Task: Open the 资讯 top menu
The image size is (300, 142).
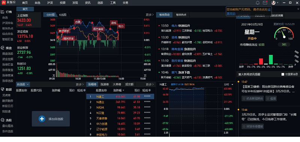Action: pos(88,3)
